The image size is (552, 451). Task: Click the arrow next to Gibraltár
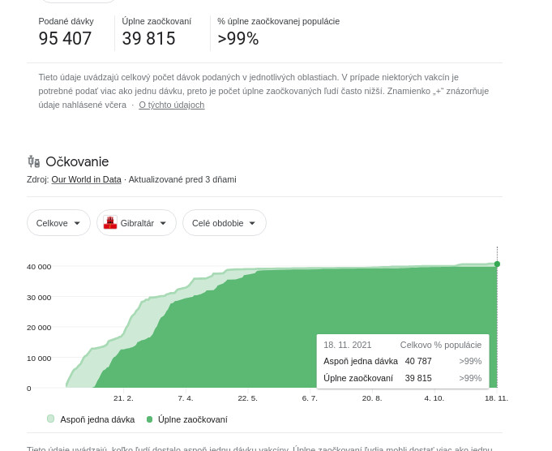163,223
